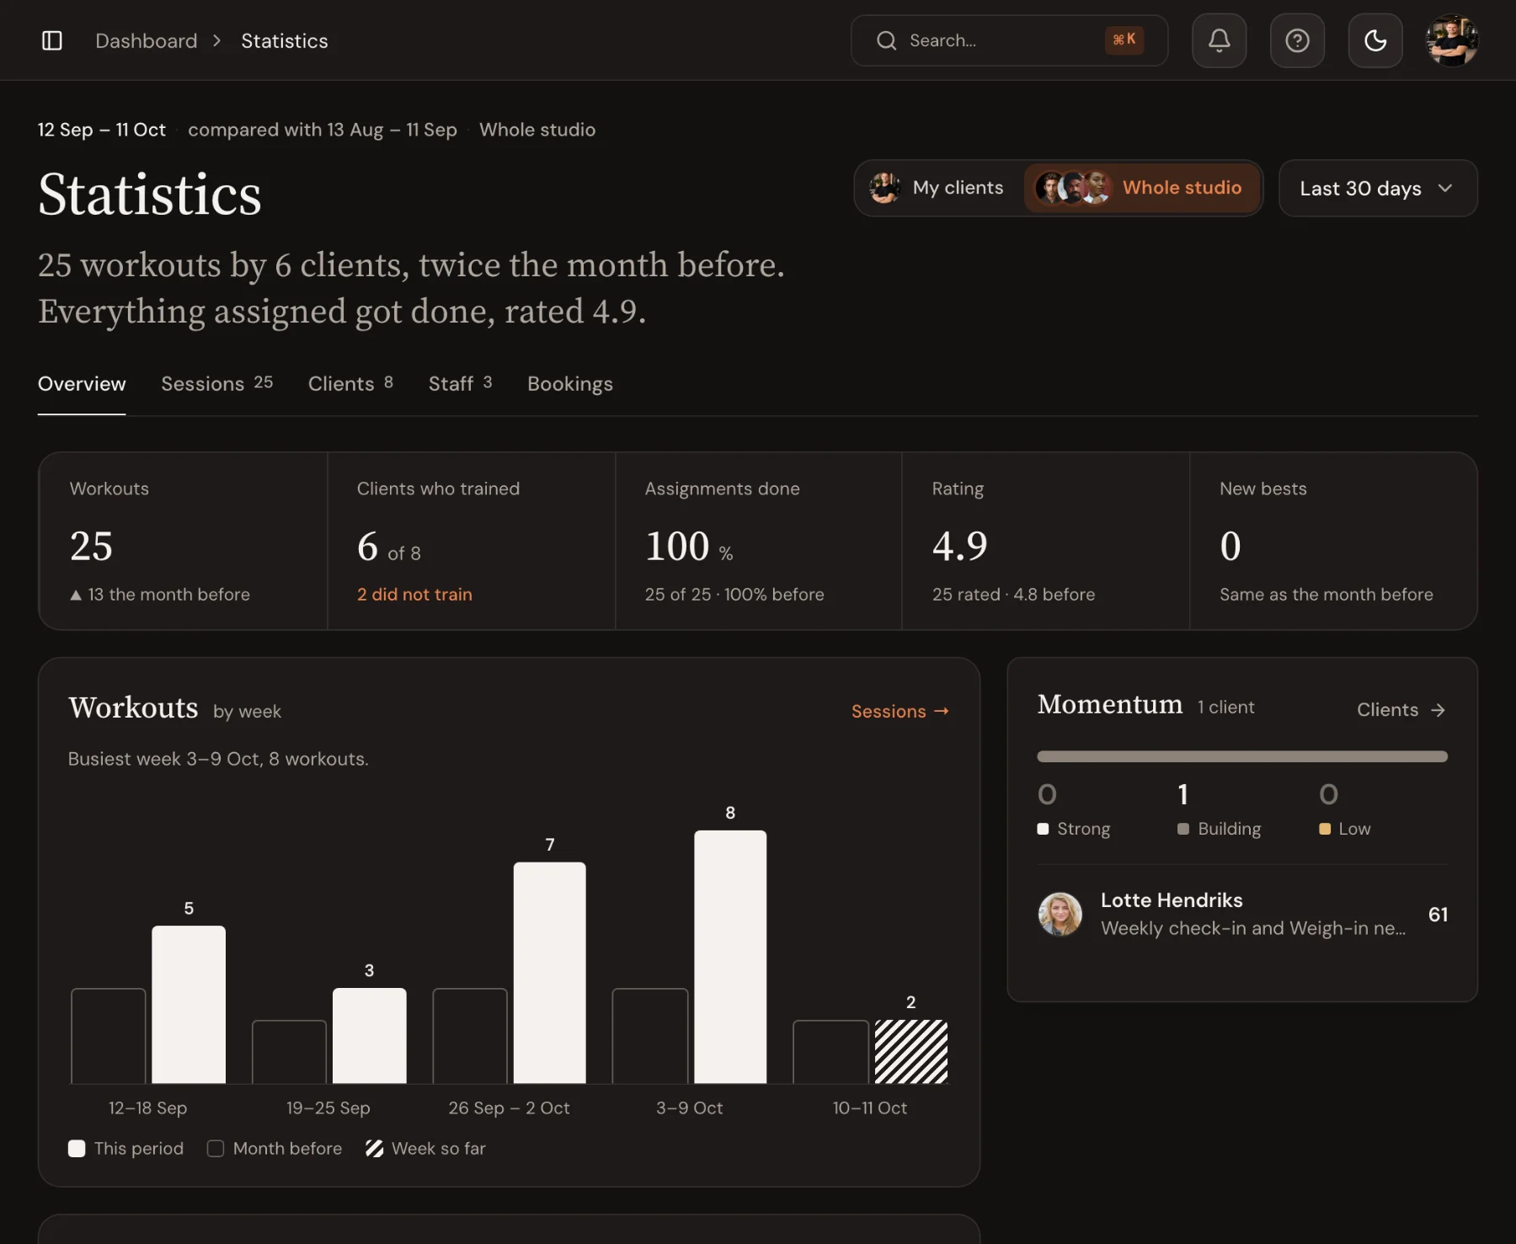Click the 3–9 Oct bar with 8 workouts
Viewport: 1516px width, 1244px height.
point(730,957)
